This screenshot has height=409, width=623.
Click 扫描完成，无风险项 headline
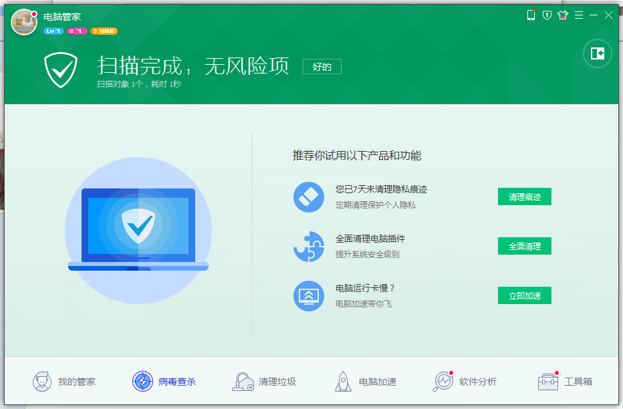[193, 65]
